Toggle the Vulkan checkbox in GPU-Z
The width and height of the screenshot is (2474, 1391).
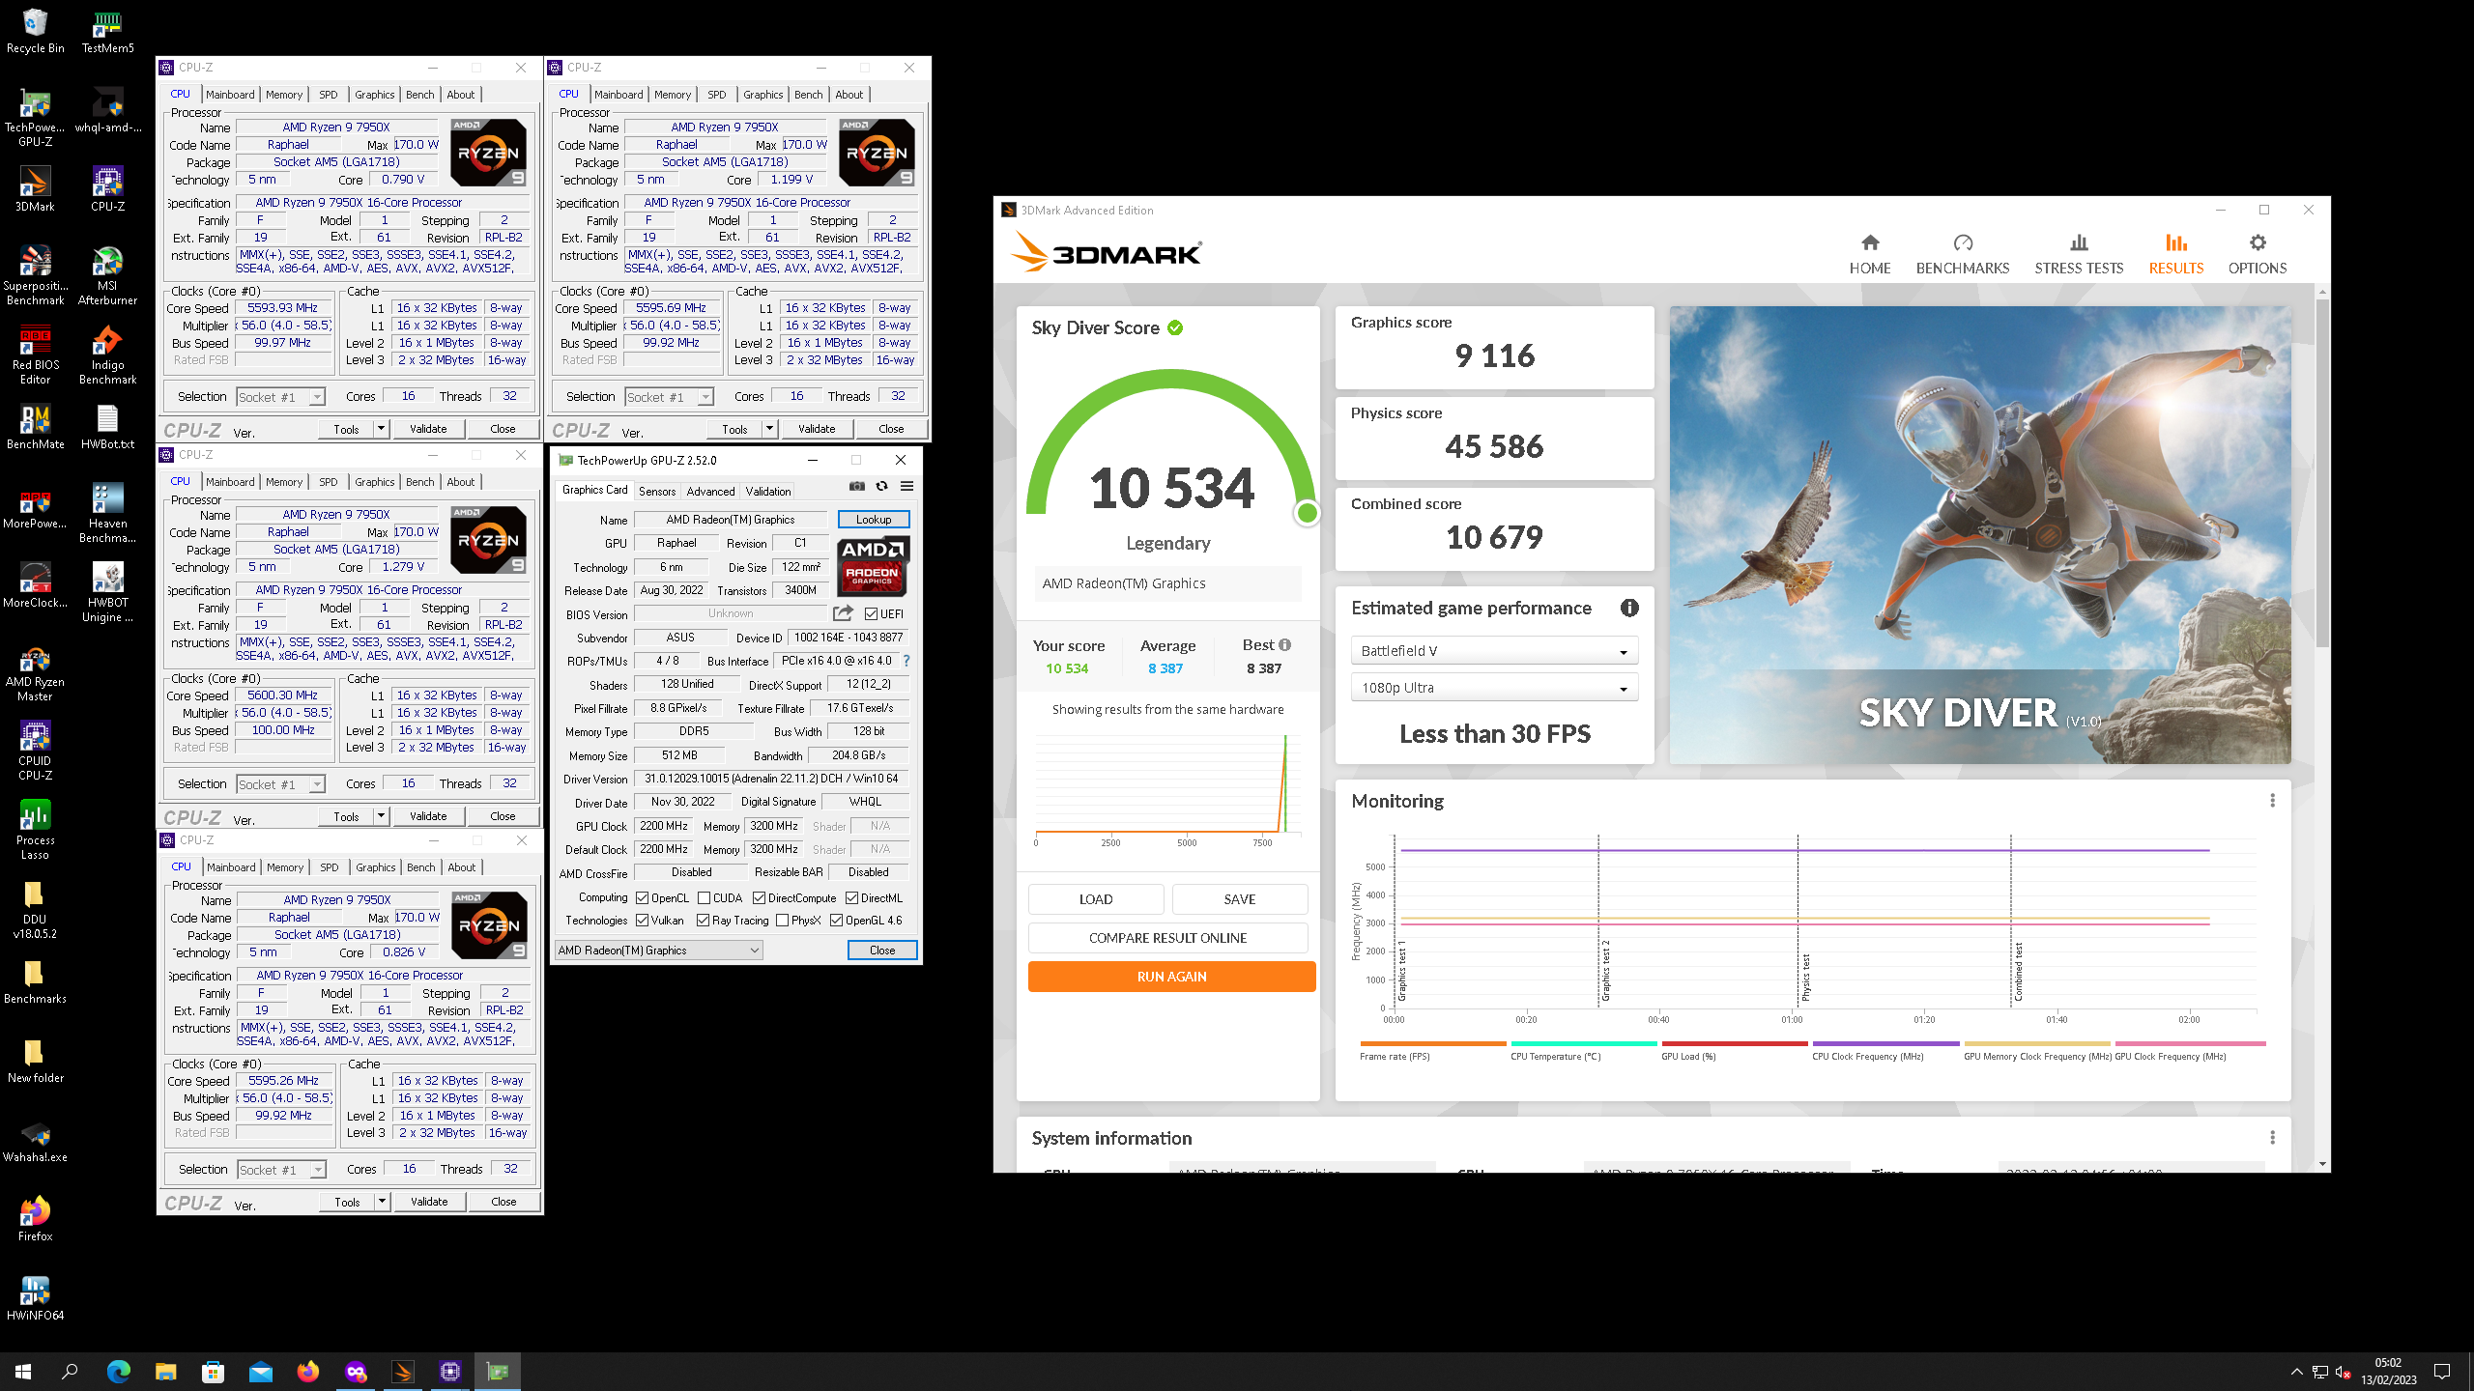[642, 921]
